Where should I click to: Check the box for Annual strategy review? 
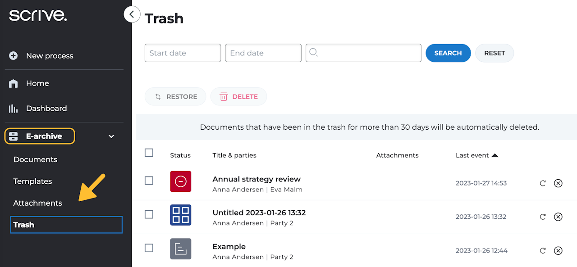[x=149, y=181]
